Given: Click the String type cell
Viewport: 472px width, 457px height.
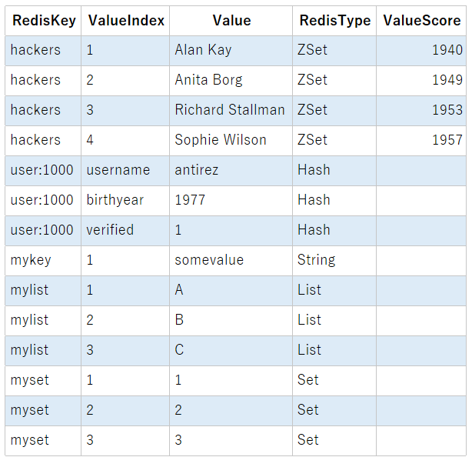Looking at the screenshot, I should (x=334, y=261).
